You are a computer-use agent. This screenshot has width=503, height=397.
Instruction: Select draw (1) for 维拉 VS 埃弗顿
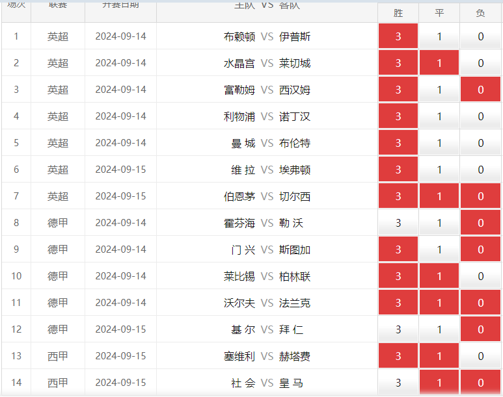(439, 169)
